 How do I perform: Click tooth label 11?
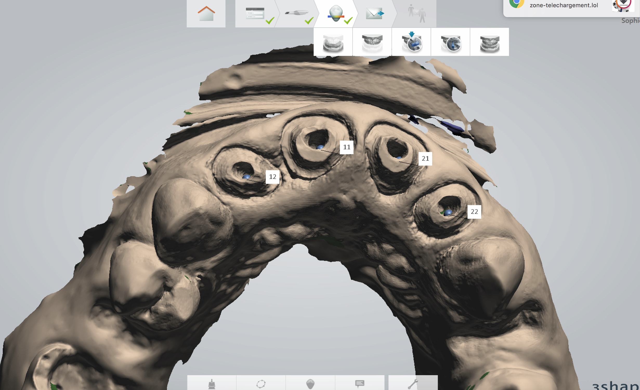click(347, 147)
